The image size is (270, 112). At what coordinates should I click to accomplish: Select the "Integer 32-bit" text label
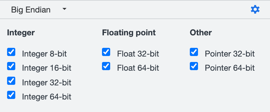tap(46, 82)
